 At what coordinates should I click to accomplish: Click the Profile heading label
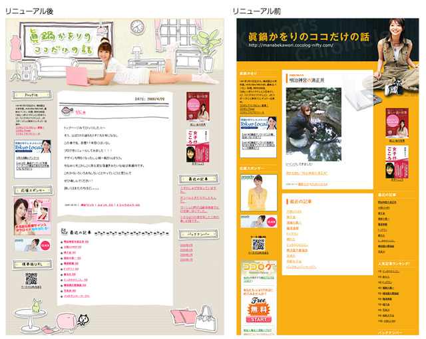point(32,95)
